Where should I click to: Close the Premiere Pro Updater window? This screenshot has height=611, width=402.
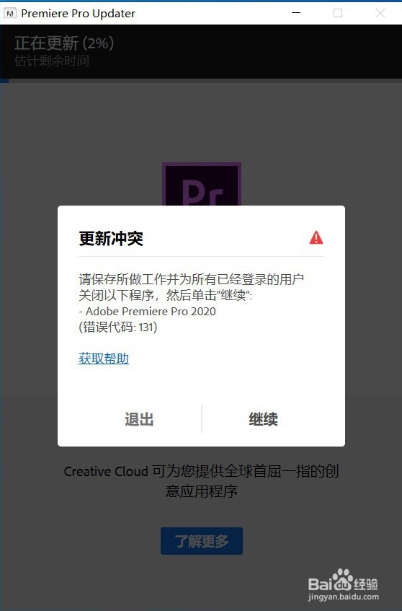(380, 13)
